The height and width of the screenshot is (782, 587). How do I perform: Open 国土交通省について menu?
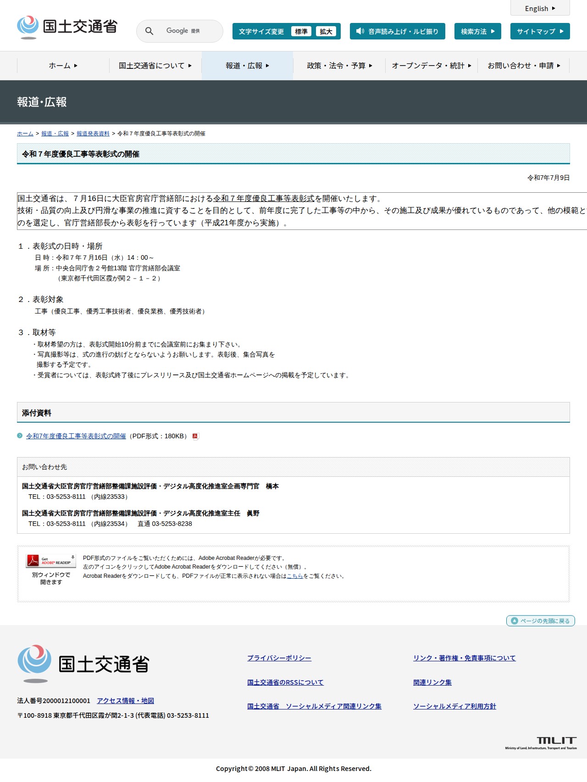click(155, 66)
